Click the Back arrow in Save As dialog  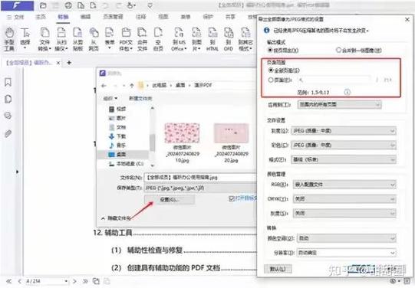(x=104, y=85)
